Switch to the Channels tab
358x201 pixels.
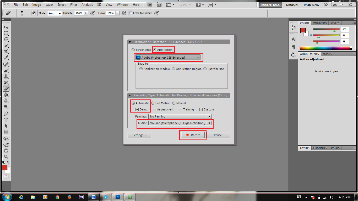[x=320, y=148]
